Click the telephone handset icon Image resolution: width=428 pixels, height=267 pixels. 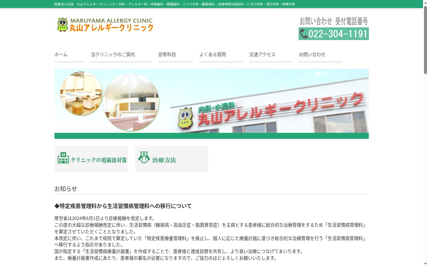[x=304, y=34]
